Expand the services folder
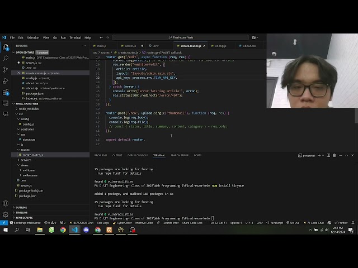This screenshot has height=268, width=358. (26, 160)
